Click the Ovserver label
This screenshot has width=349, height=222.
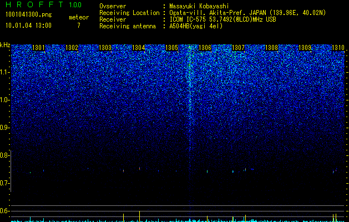click(113, 6)
